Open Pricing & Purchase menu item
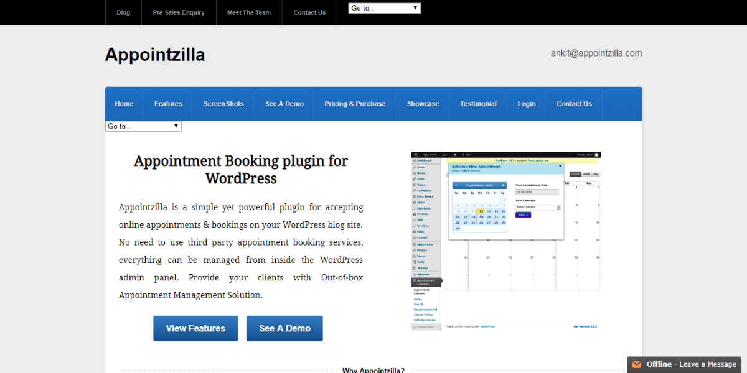Viewport: 747px width, 373px height. (355, 104)
